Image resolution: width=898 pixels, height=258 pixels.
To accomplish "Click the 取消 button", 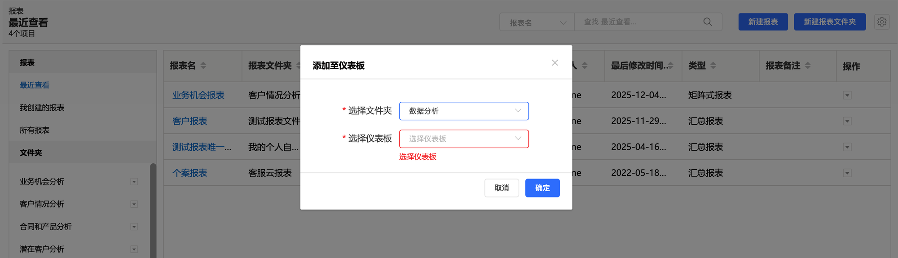I will (502, 188).
